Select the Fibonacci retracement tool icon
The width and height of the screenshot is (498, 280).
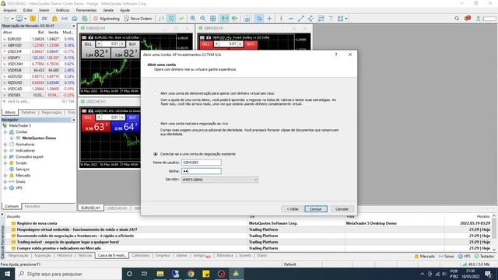(321, 19)
